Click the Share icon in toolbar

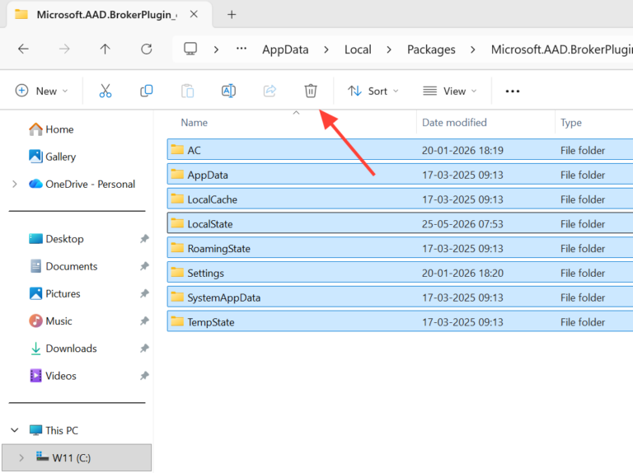[x=270, y=91]
